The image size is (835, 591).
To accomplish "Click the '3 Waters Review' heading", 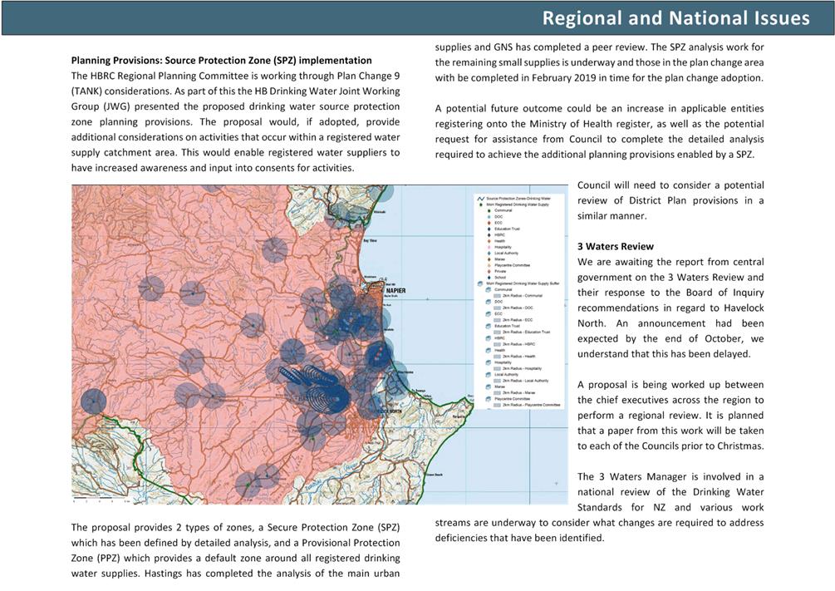I will coord(616,246).
